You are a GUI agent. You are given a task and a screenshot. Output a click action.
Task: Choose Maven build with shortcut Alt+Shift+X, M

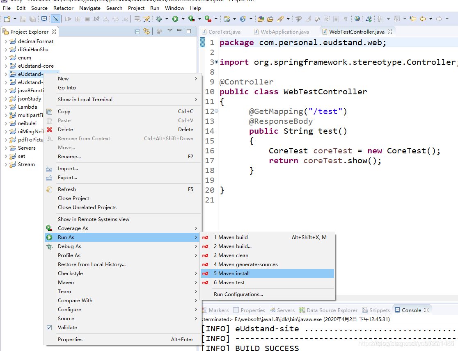(x=267, y=237)
